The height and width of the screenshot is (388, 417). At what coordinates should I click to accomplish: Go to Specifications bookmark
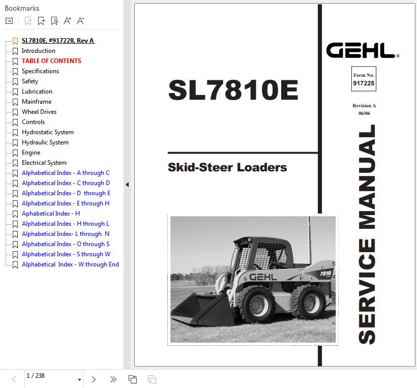[40, 71]
